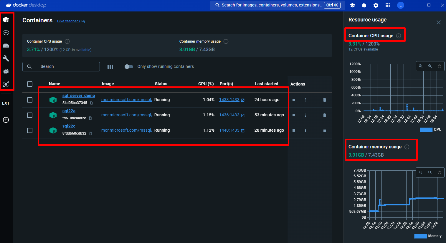The width and height of the screenshot is (446, 243).
Task: Click the global search bar in title bar
Action: coord(278,5)
